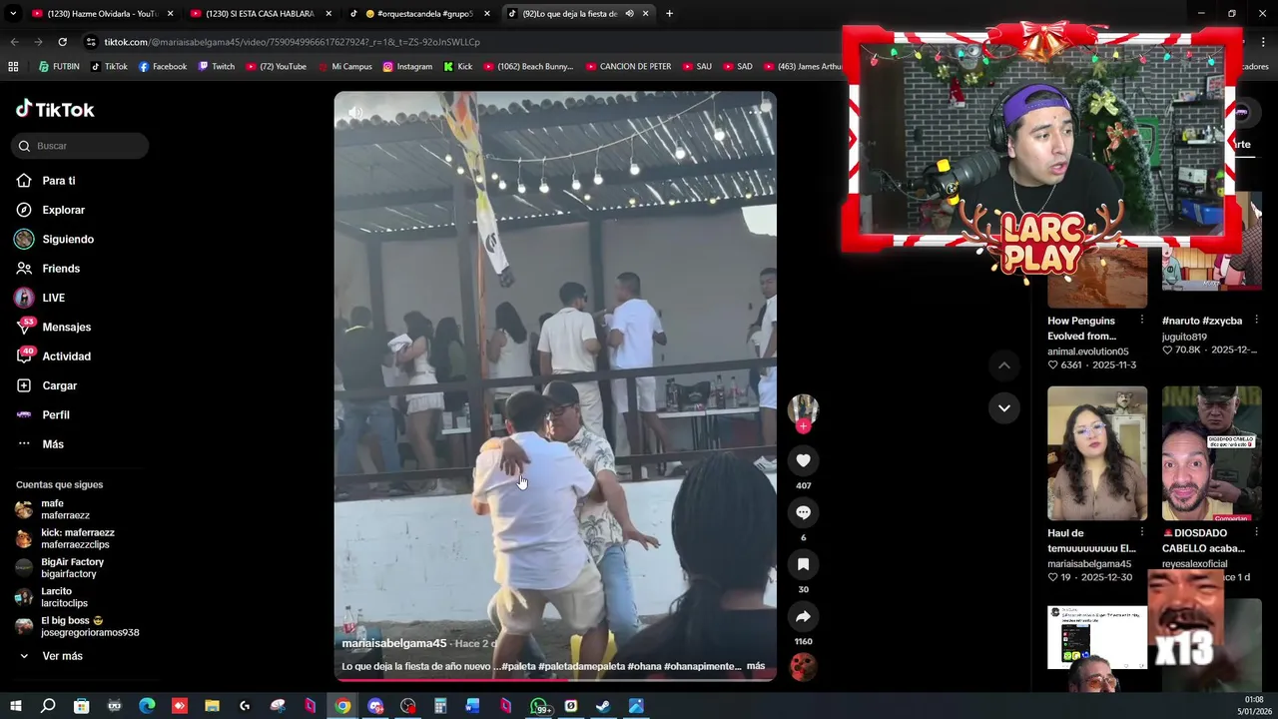Open tab search dropdown arrow
Screen dimensions: 1278x719
(x=13, y=13)
